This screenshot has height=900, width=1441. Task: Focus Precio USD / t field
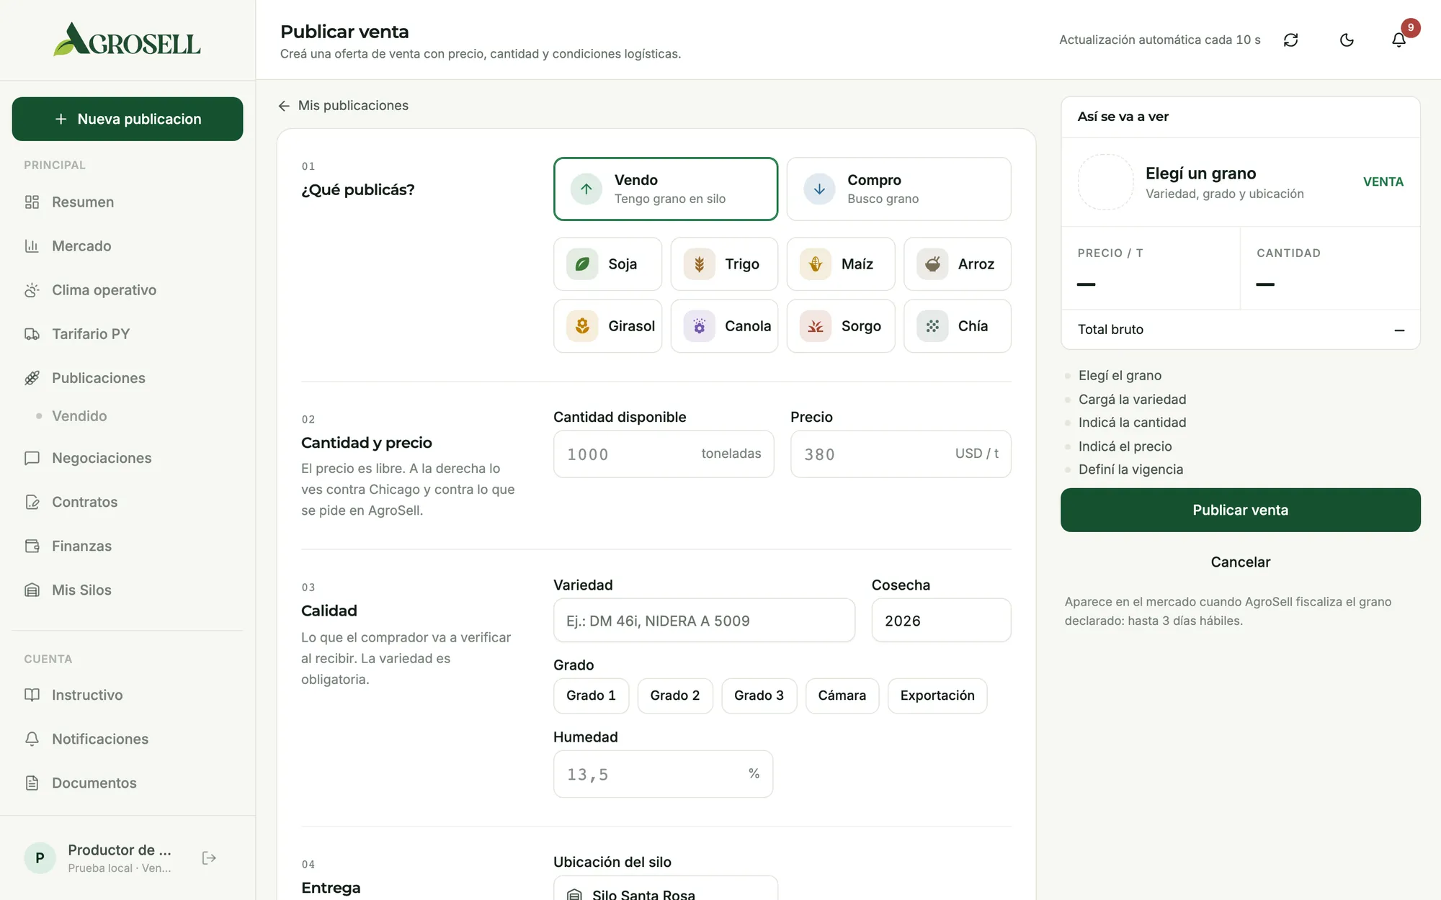pyautogui.click(x=900, y=454)
